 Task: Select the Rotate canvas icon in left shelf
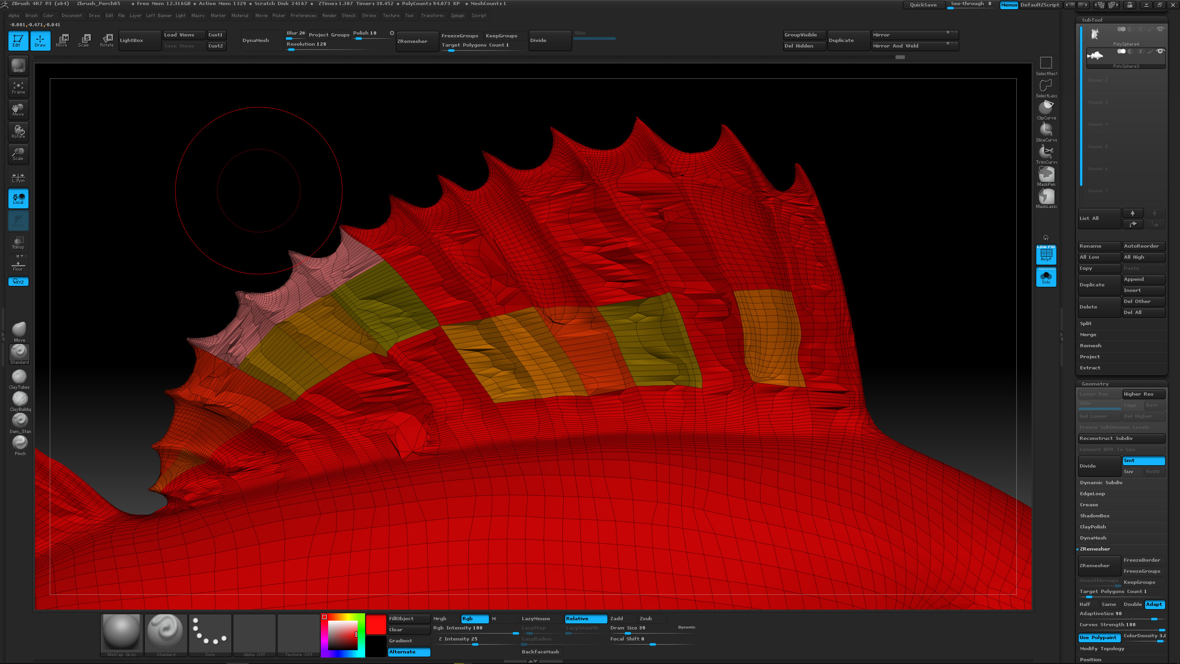click(18, 132)
